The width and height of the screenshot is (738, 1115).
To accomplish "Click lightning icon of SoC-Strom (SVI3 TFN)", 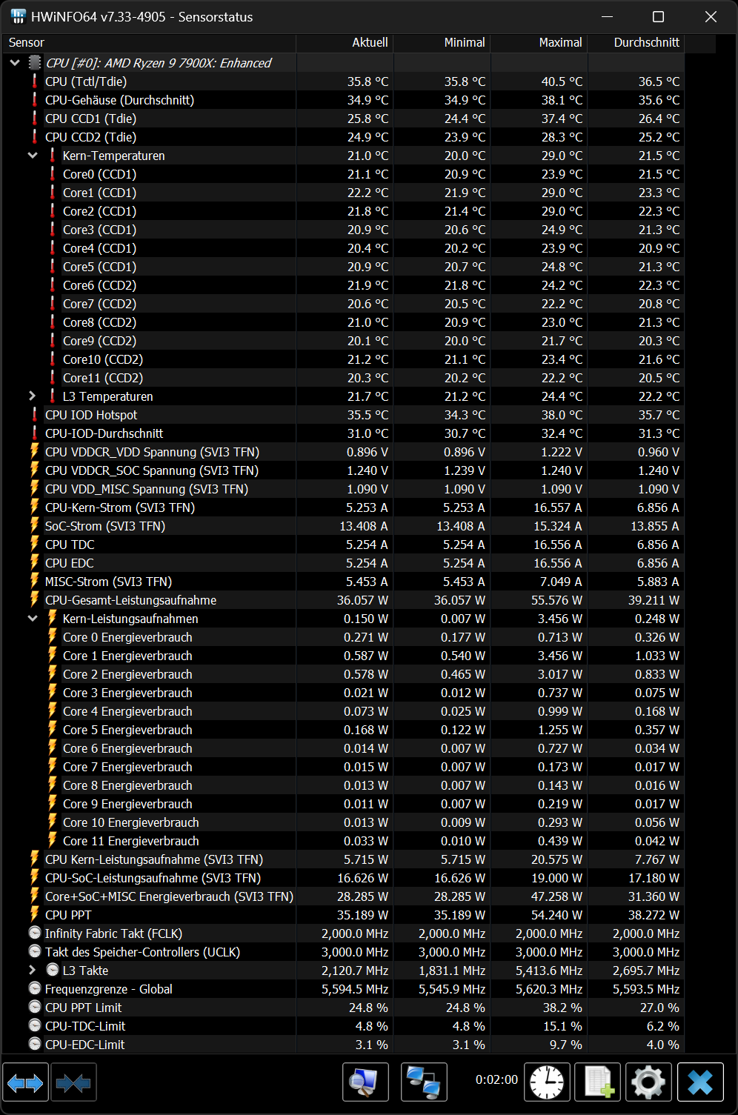I will [x=34, y=525].
